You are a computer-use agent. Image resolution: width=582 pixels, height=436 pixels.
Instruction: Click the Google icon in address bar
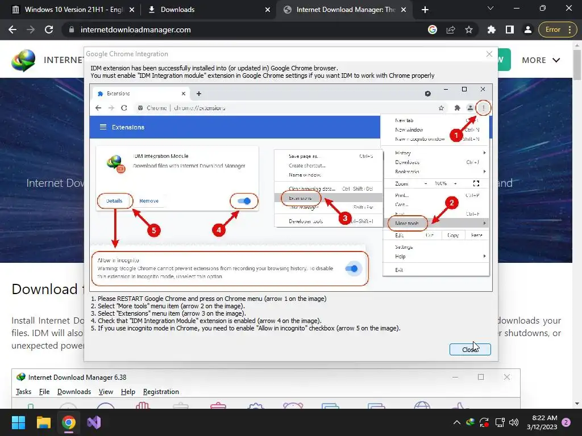click(433, 30)
